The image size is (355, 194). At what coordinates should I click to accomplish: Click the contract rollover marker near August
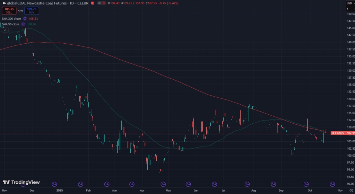248,184
